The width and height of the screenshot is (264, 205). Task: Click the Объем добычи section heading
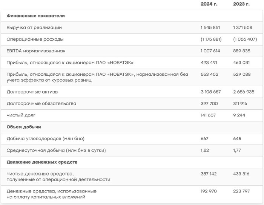pyautogui.click(x=24, y=127)
